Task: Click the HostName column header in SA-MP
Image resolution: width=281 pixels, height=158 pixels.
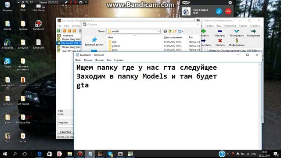Action: (68, 36)
